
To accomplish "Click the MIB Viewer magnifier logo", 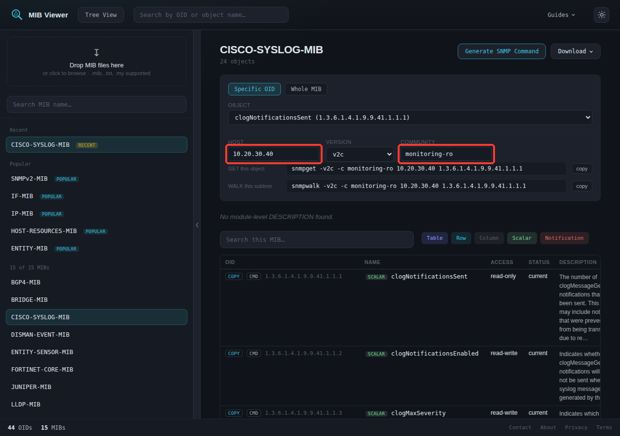I will (17, 15).
